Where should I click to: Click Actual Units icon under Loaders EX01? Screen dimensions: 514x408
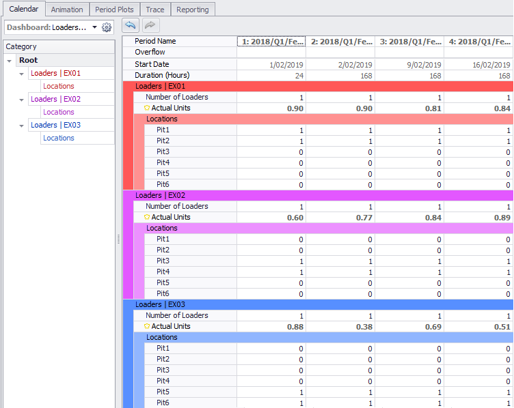147,108
